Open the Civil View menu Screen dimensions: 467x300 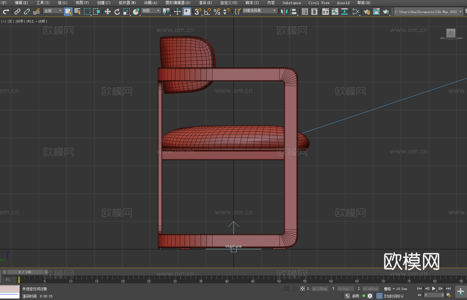point(319,3)
